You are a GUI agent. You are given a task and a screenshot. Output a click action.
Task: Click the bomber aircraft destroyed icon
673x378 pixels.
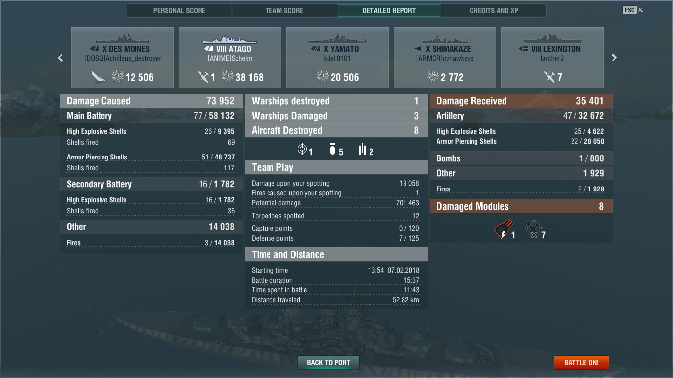(x=332, y=149)
